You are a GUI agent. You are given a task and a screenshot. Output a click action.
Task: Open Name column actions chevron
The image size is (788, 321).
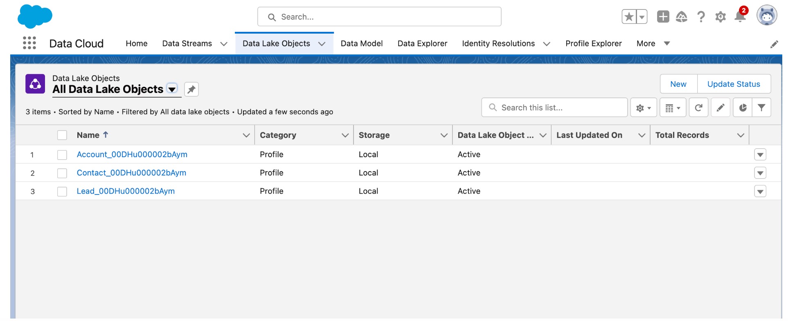click(246, 135)
